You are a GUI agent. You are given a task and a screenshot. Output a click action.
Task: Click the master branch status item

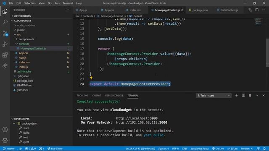coord(9,148)
